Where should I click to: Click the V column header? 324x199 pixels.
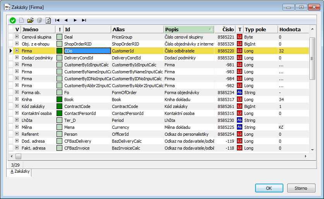coord(17,29)
